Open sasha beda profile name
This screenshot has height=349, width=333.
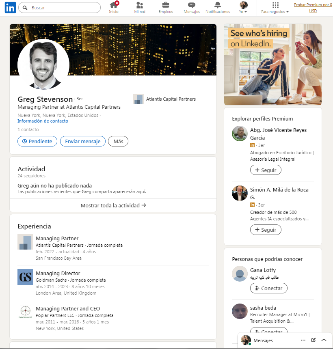click(263, 308)
